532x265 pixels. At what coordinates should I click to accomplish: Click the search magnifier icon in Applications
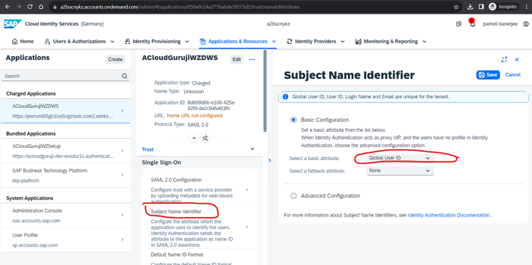coord(125,76)
